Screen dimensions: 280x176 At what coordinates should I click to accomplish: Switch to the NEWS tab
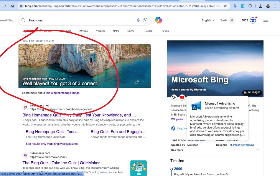pos(131,31)
